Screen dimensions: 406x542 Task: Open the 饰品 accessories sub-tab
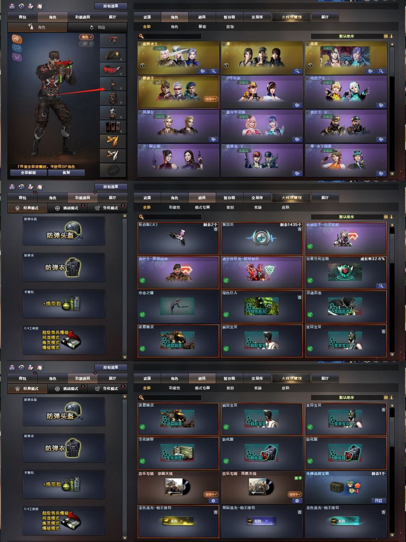pos(98,27)
